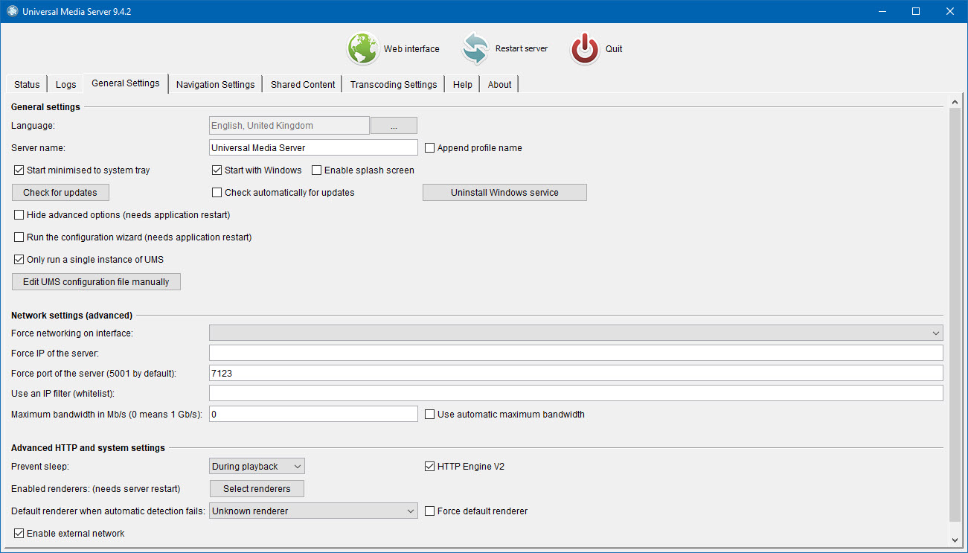Toggle Hide advanced options checkbox

point(19,215)
